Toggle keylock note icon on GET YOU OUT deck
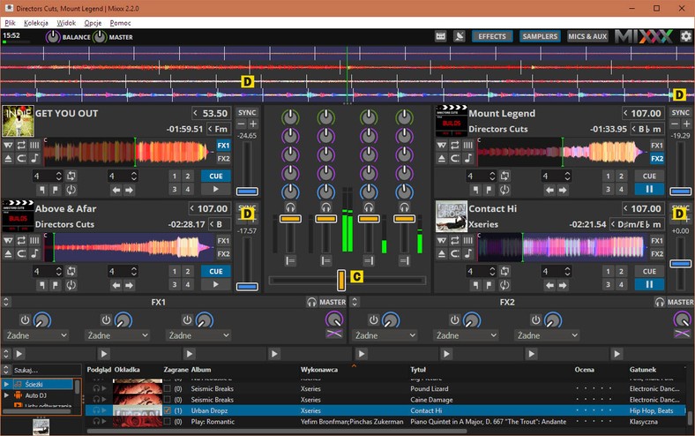Screen dimensions: 695x436 pyautogui.click(x=35, y=159)
